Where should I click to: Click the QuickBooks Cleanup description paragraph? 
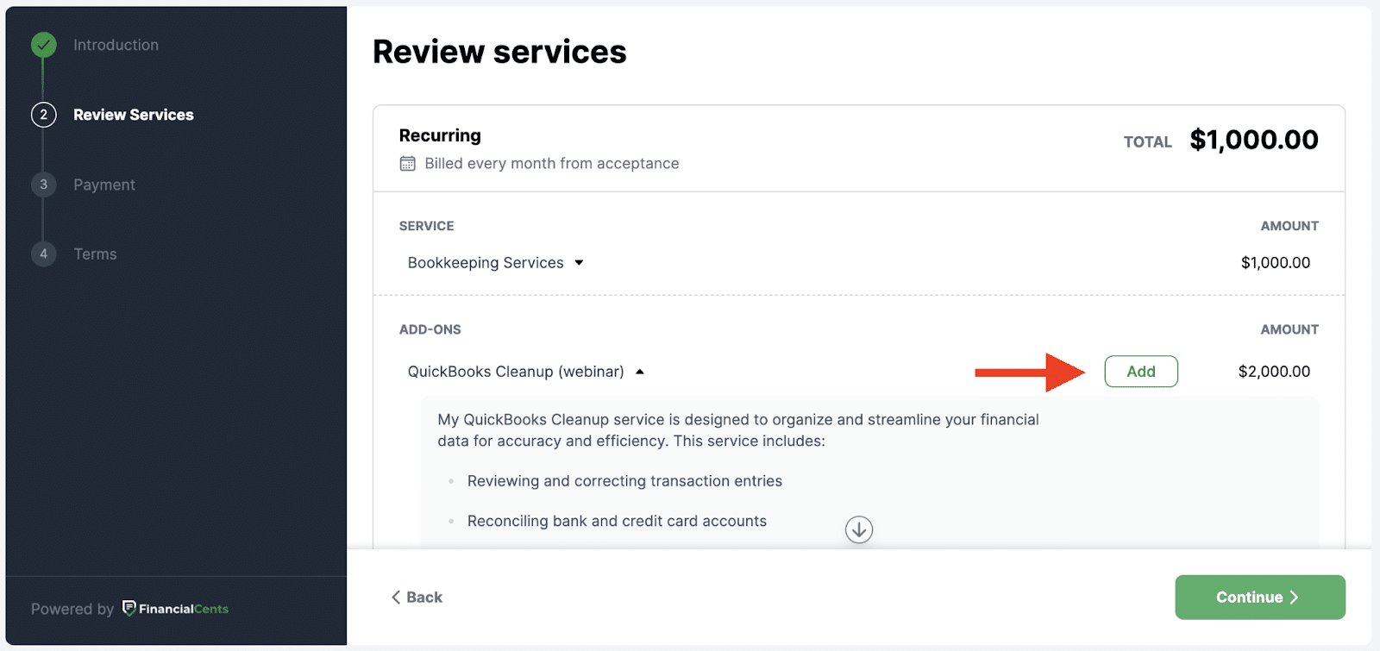[738, 430]
